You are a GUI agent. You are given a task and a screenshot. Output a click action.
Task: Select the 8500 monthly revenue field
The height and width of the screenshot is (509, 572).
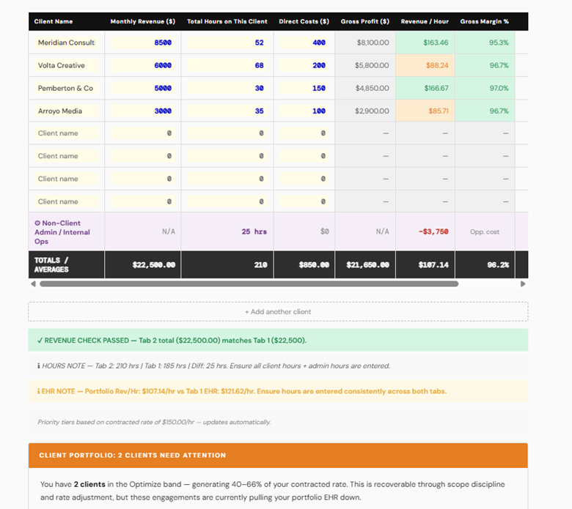click(x=142, y=43)
